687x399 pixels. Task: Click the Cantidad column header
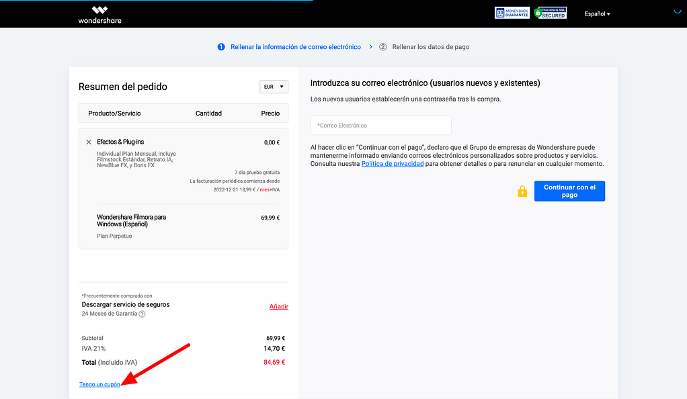point(208,114)
